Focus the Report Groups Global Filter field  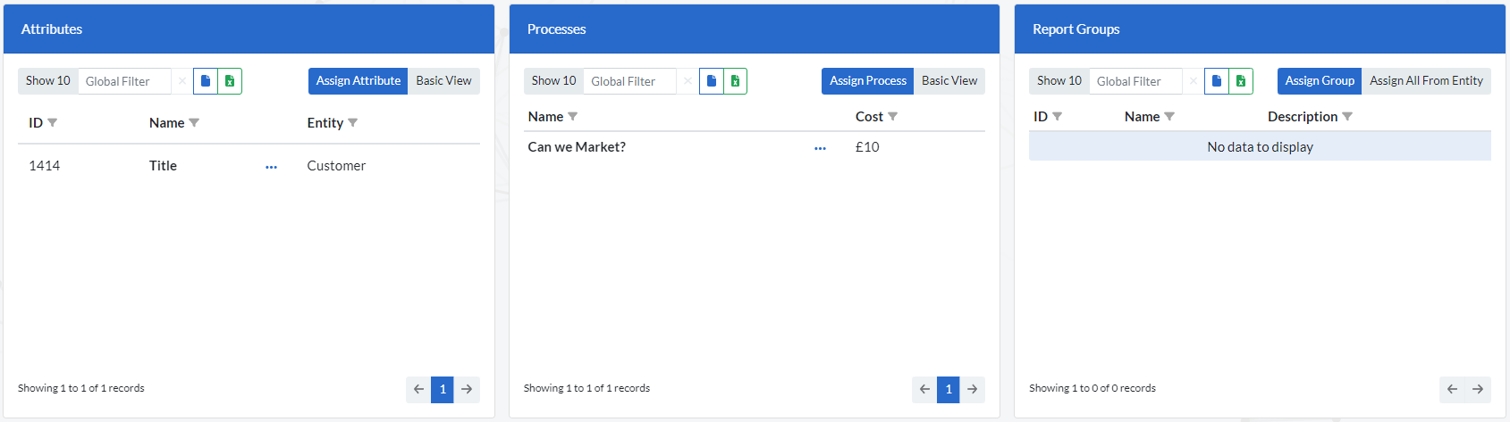click(x=1135, y=81)
